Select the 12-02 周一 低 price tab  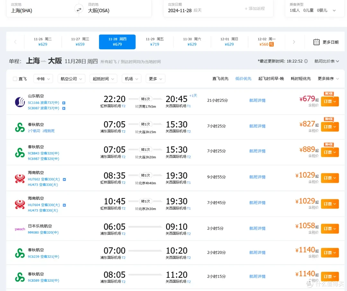[x=266, y=42]
